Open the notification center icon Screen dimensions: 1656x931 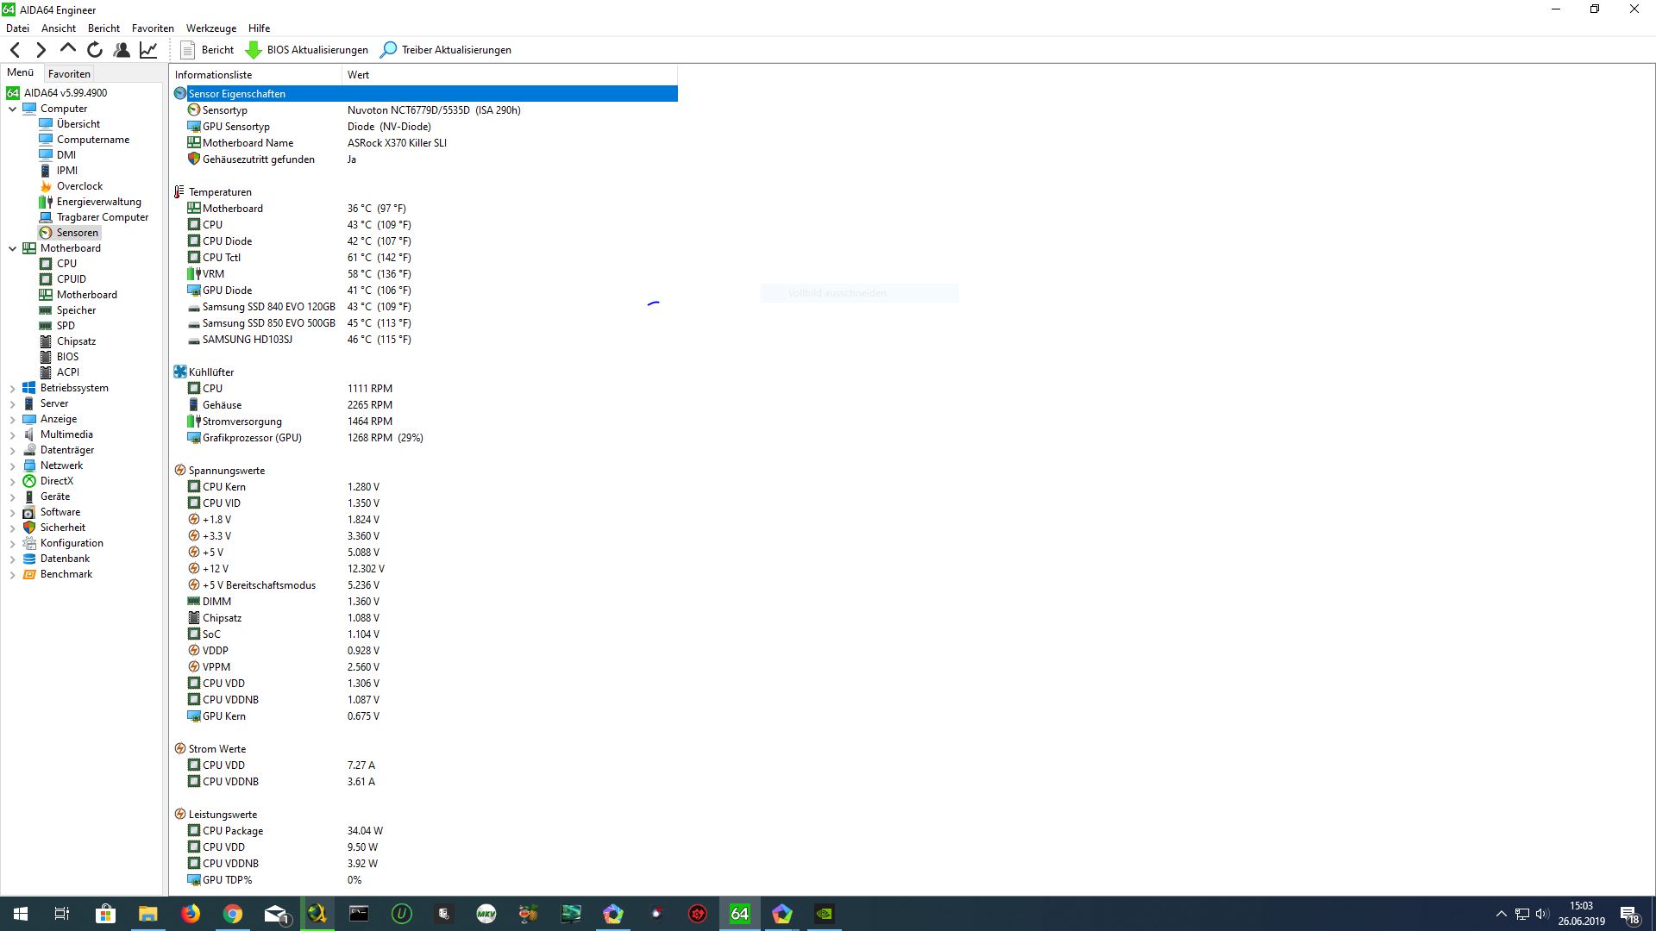(x=1629, y=914)
